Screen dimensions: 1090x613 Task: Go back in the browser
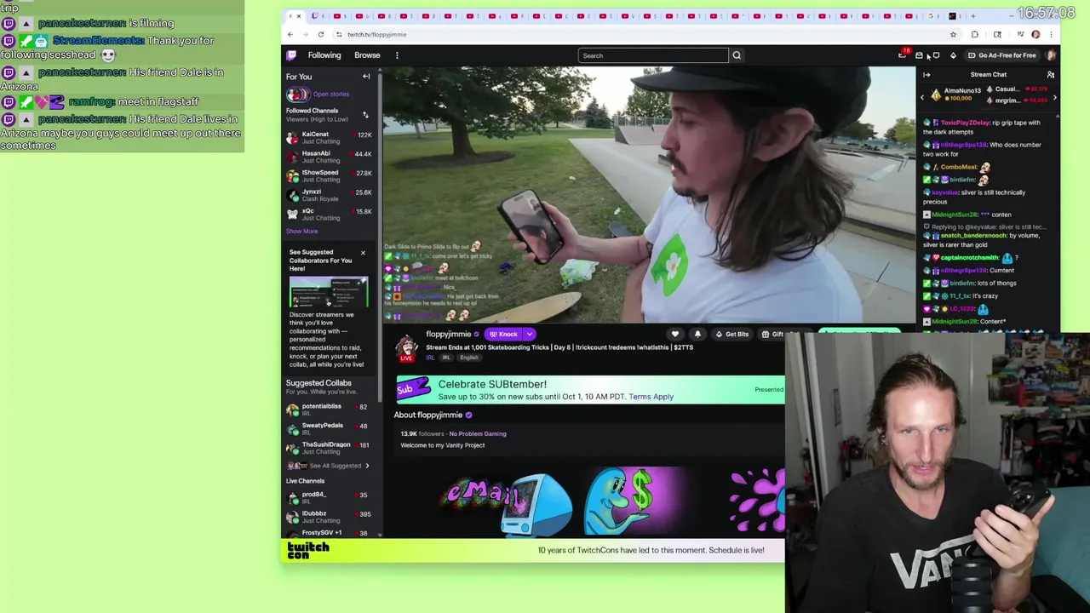290,34
